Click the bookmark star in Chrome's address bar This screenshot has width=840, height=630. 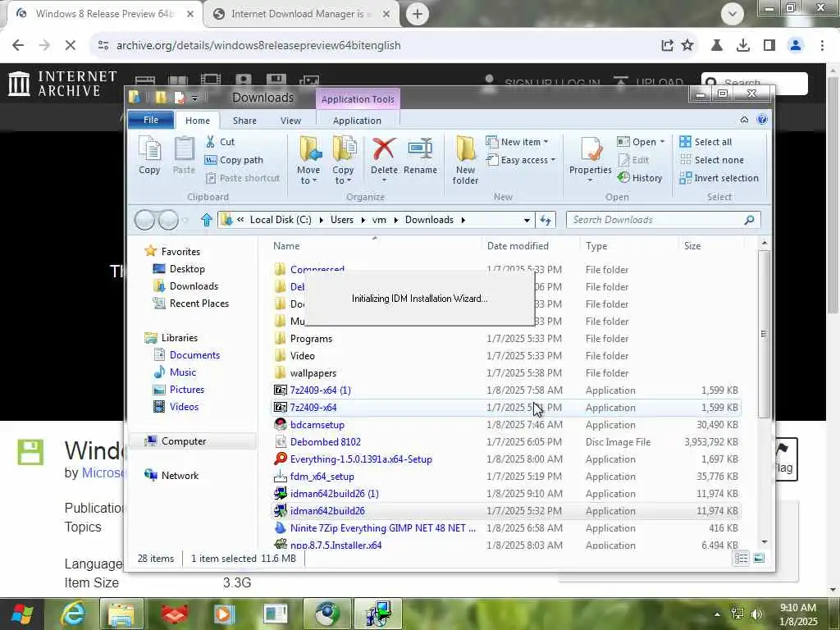[687, 46]
